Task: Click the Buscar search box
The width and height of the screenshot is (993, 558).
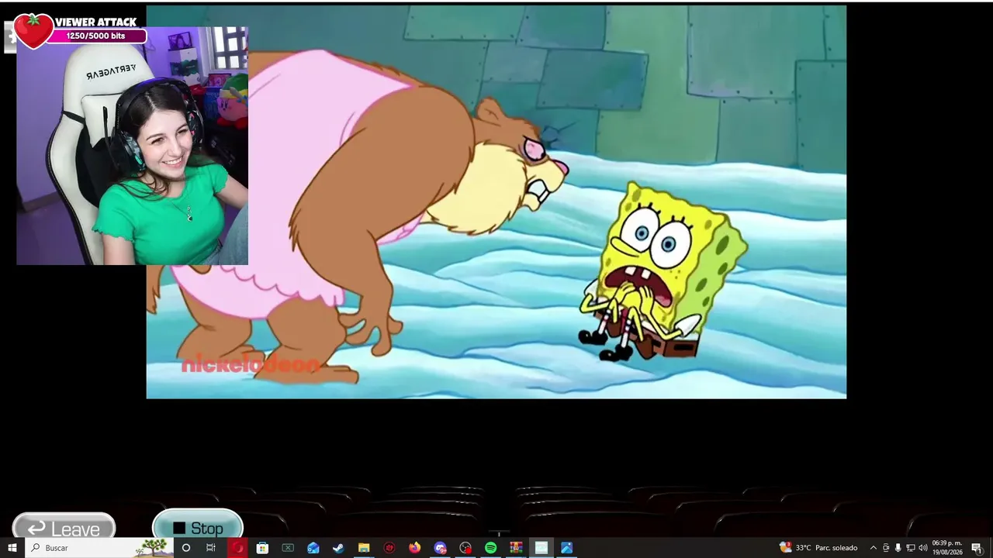Action: pos(99,548)
